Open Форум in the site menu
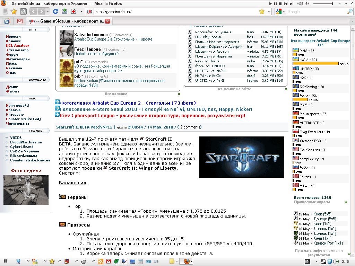355x266 pixels. click(x=12, y=54)
